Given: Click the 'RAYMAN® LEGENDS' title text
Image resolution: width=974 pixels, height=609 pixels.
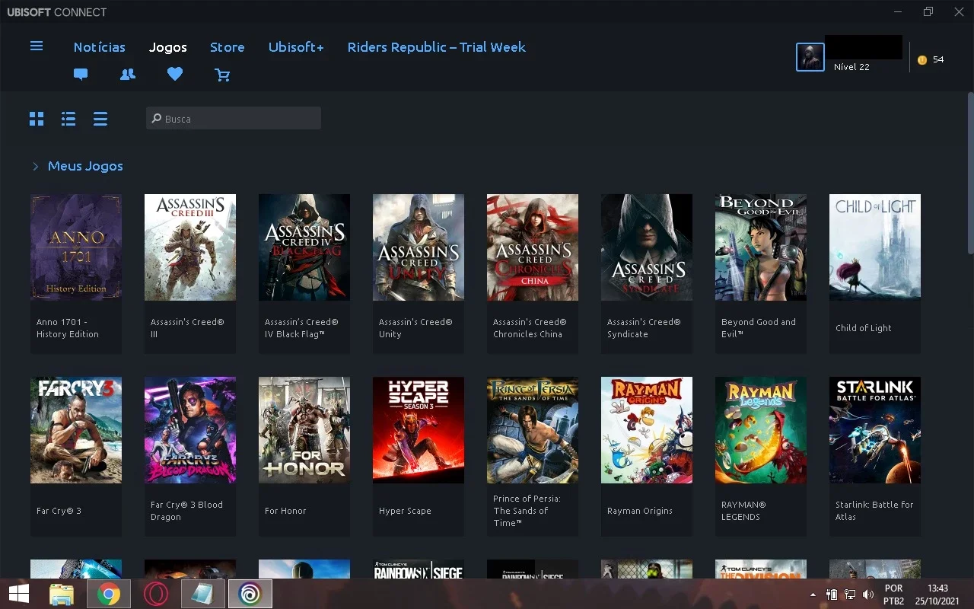Looking at the screenshot, I should (743, 511).
